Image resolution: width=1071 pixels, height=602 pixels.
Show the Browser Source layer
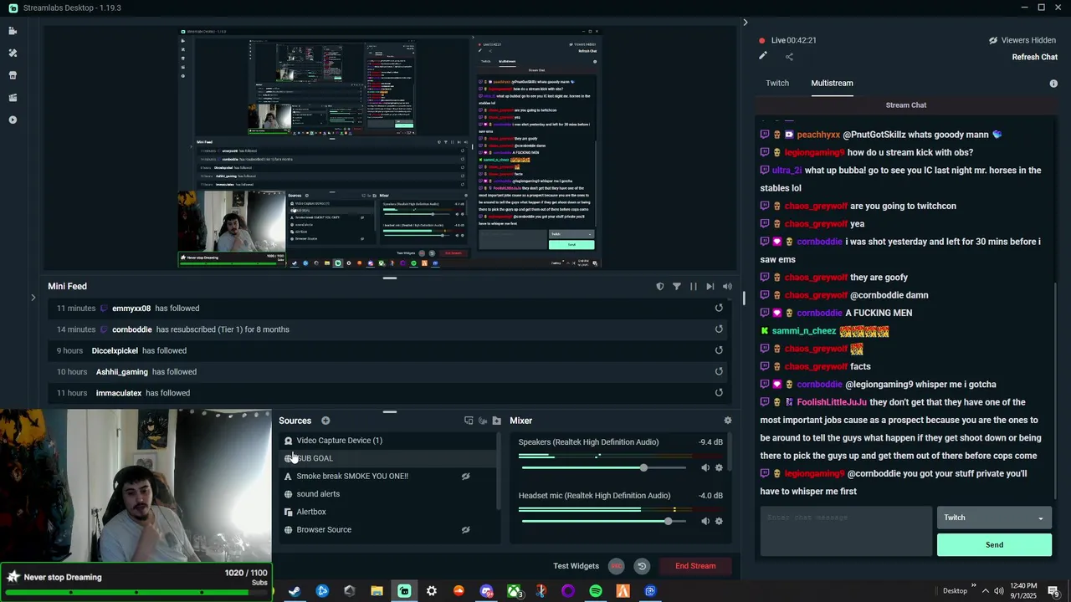(466, 530)
